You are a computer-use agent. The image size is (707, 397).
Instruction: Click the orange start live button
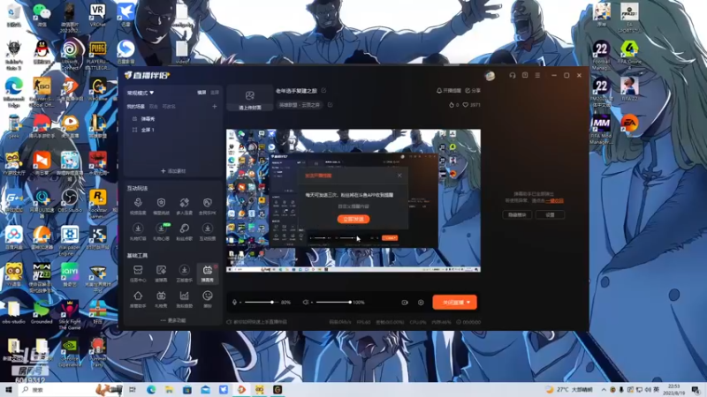click(x=454, y=303)
